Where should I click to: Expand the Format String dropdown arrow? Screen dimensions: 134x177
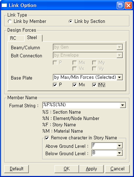[123, 105]
